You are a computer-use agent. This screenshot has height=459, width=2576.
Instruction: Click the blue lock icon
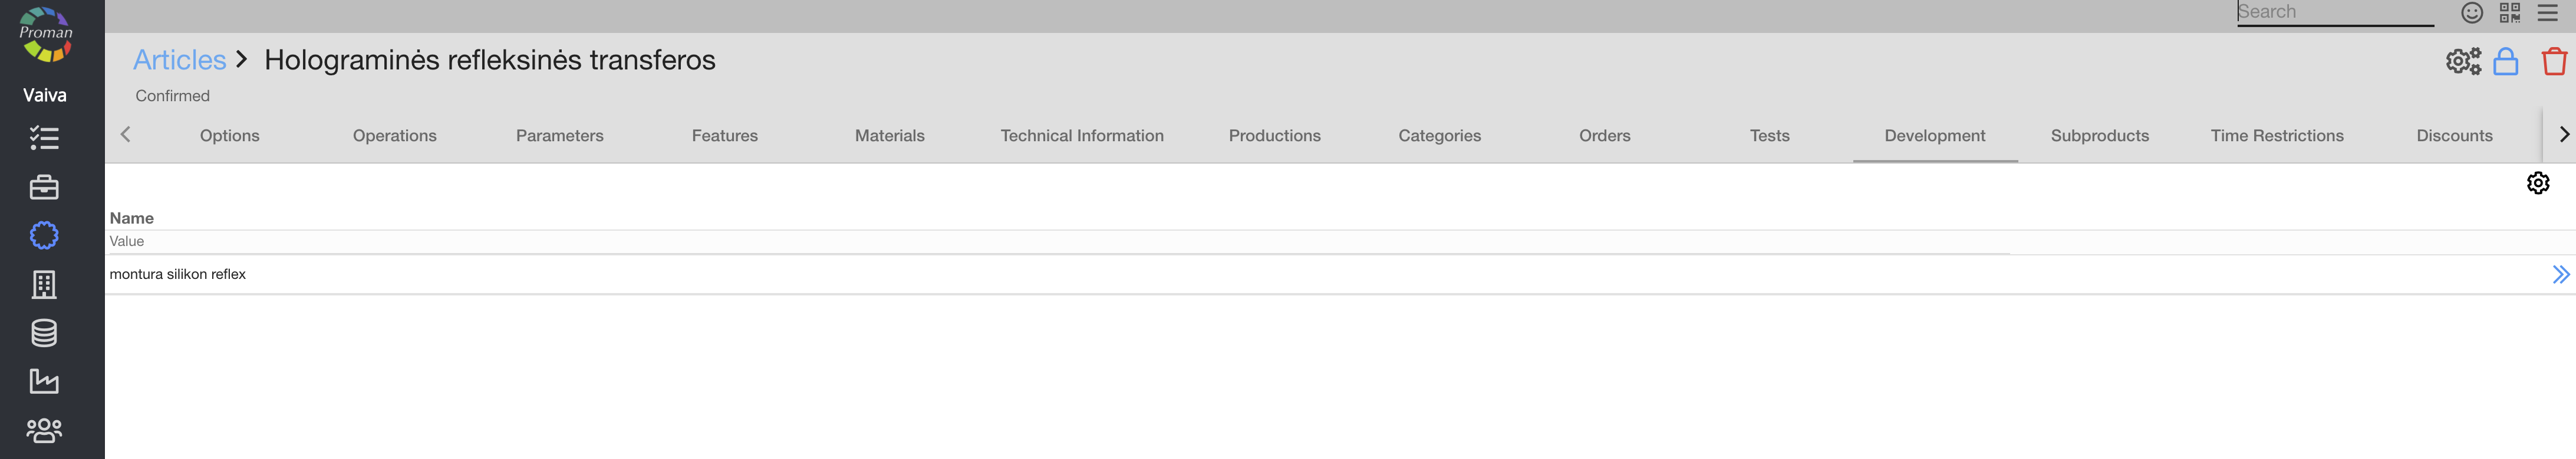(2505, 62)
